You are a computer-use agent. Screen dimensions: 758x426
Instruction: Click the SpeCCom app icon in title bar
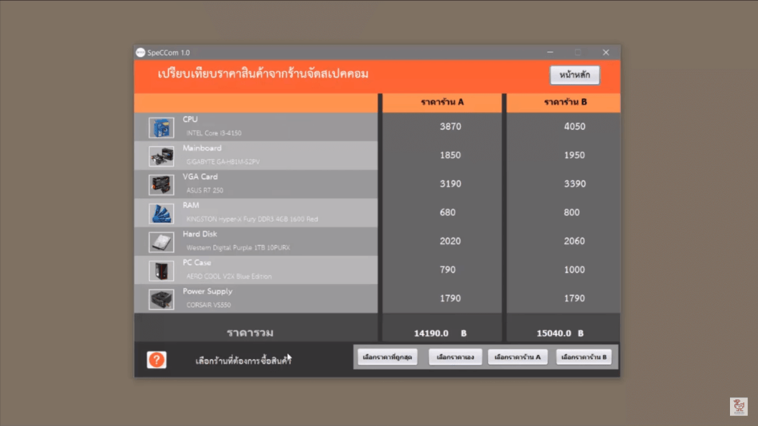point(140,52)
